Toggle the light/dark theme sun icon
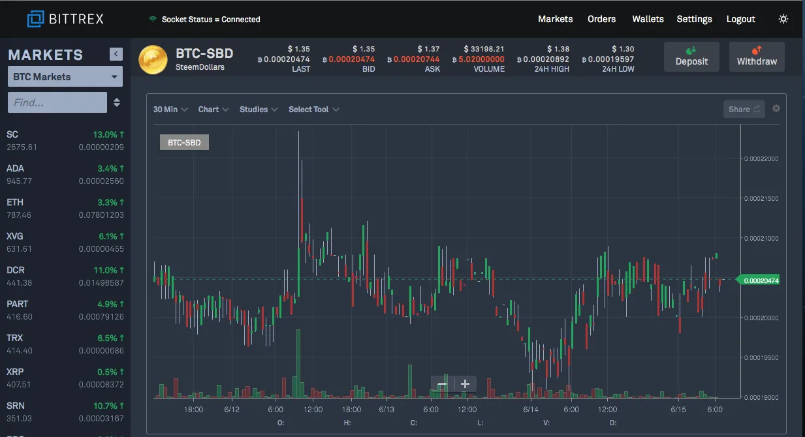The image size is (805, 437). coord(783,19)
